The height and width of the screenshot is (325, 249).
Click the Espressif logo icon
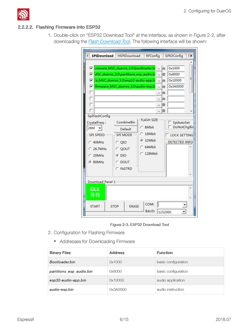tap(23, 14)
